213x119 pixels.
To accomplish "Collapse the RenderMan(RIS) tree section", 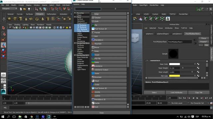I will (x=75, y=55).
